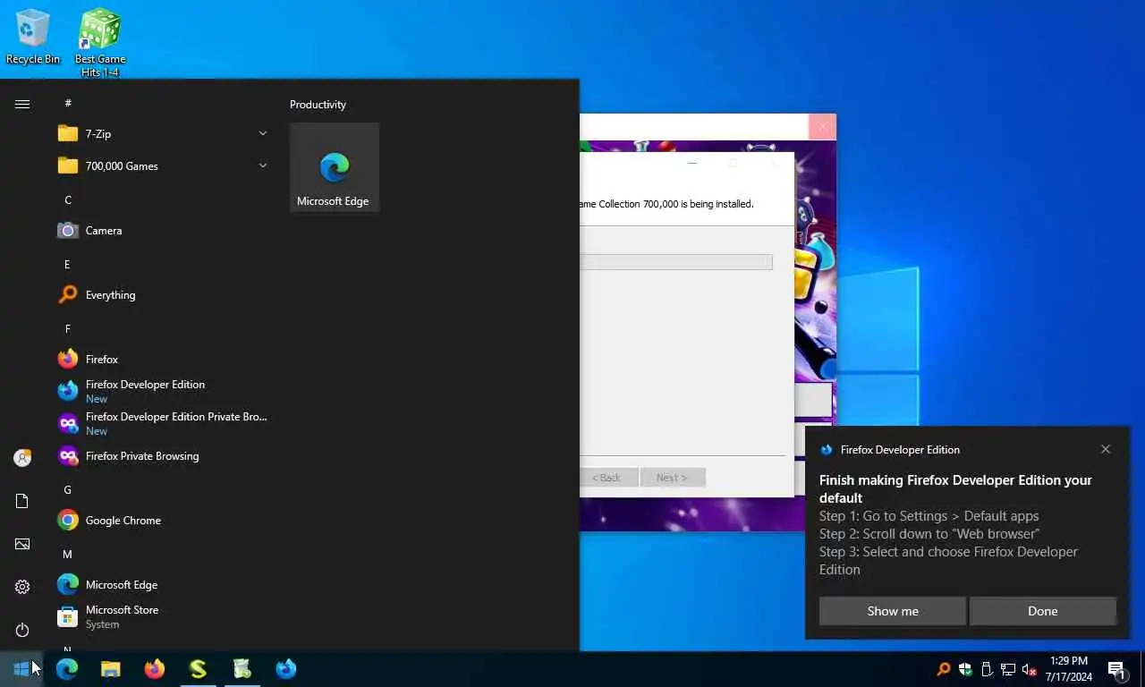Open the Recycle Bin desktop icon
The image size is (1145, 687).
tap(33, 38)
